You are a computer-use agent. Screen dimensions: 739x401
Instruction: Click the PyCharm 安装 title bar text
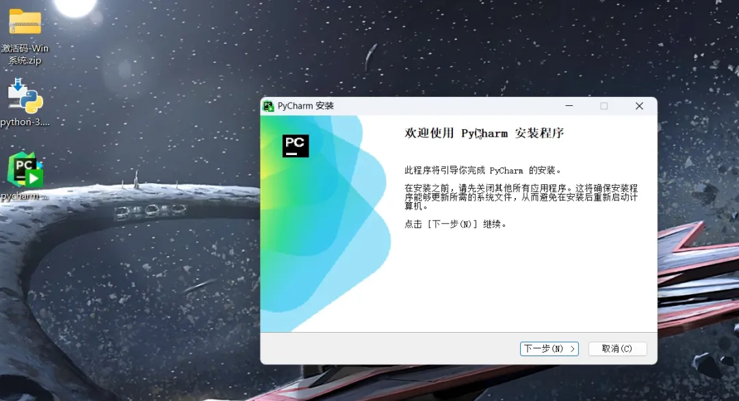305,106
